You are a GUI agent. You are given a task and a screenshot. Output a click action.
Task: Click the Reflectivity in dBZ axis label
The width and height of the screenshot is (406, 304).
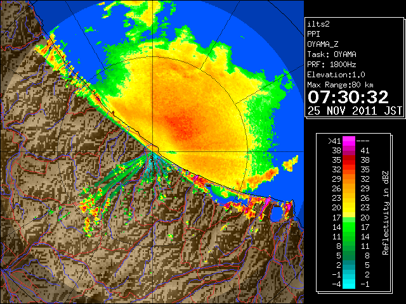(x=386, y=213)
